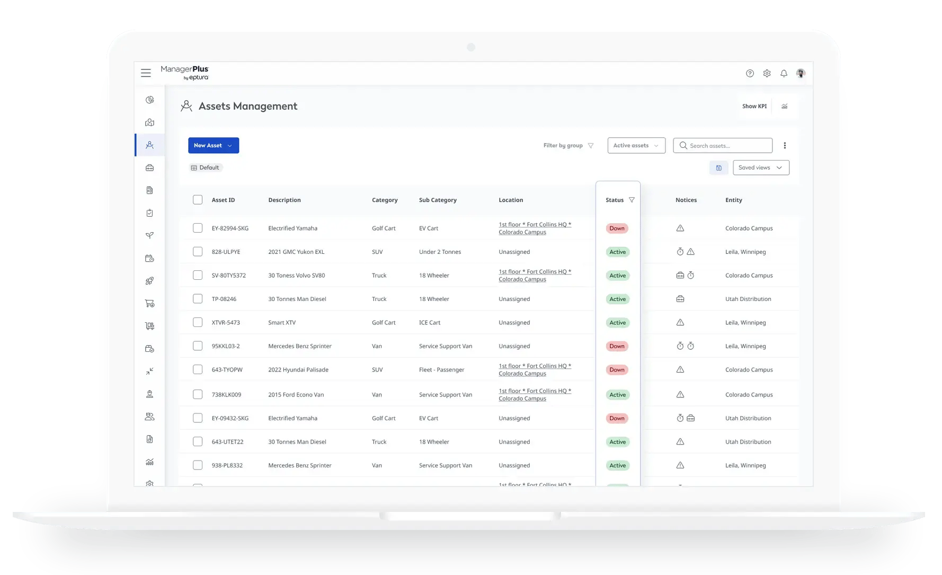Open the Active assets dropdown
Screen dimensions: 942x575
point(636,146)
